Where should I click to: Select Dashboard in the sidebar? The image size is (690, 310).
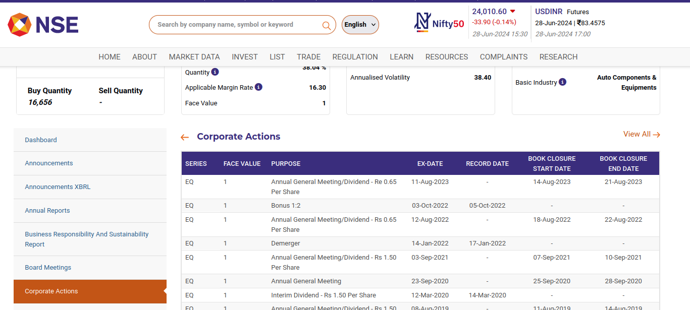(x=40, y=140)
